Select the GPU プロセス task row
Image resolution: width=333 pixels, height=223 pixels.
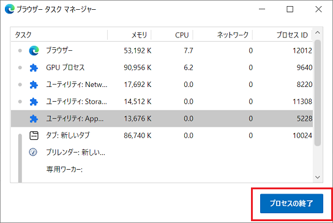(162, 67)
